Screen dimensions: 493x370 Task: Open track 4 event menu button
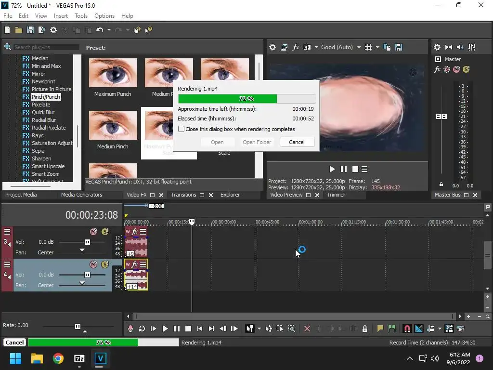point(143,264)
